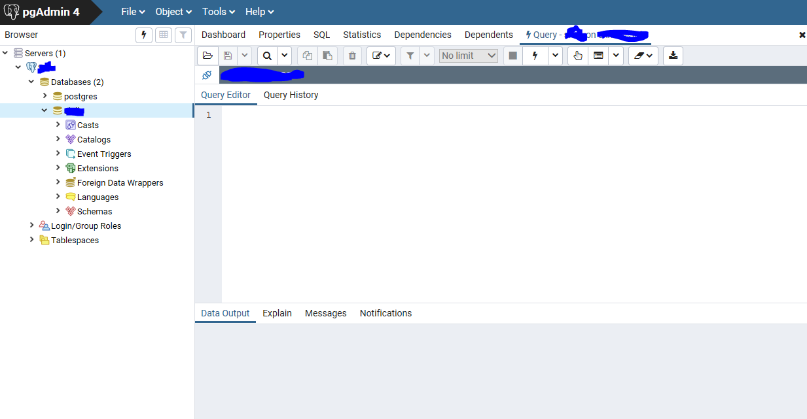Switch to the Dependencies tab
The image size is (807, 419).
pos(423,35)
